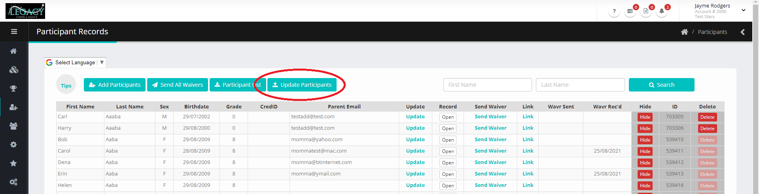Click the Legacy Cheer & Dance logo
The height and width of the screenshot is (194, 759).
click(x=25, y=11)
